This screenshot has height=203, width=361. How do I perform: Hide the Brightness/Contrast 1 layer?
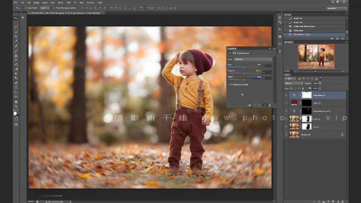click(x=286, y=111)
